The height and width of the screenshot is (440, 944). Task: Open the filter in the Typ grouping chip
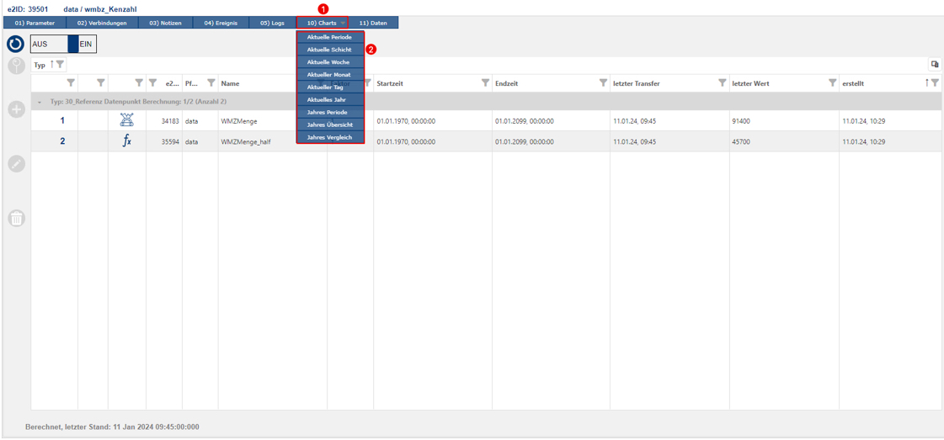click(60, 64)
